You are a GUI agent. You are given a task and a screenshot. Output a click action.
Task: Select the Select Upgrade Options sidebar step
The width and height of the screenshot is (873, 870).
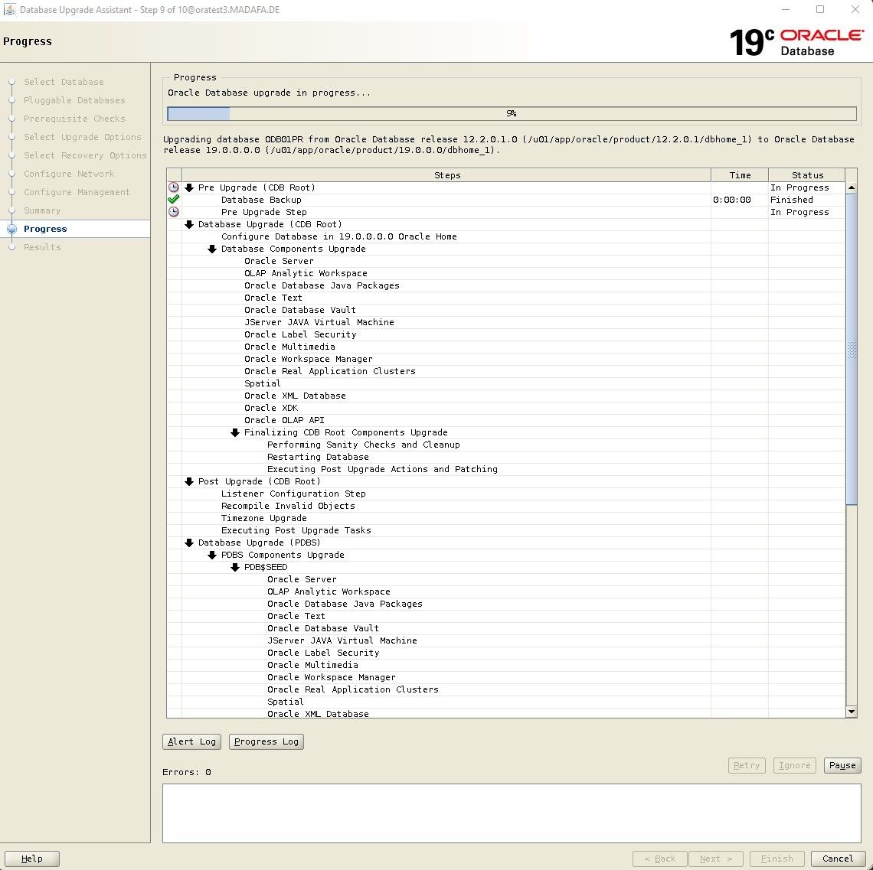[x=83, y=137]
